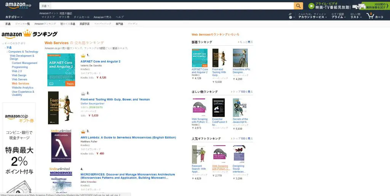Open ASP.NET Core and Angular 2 cover
Screen dimensions: 390x196
point(61,70)
